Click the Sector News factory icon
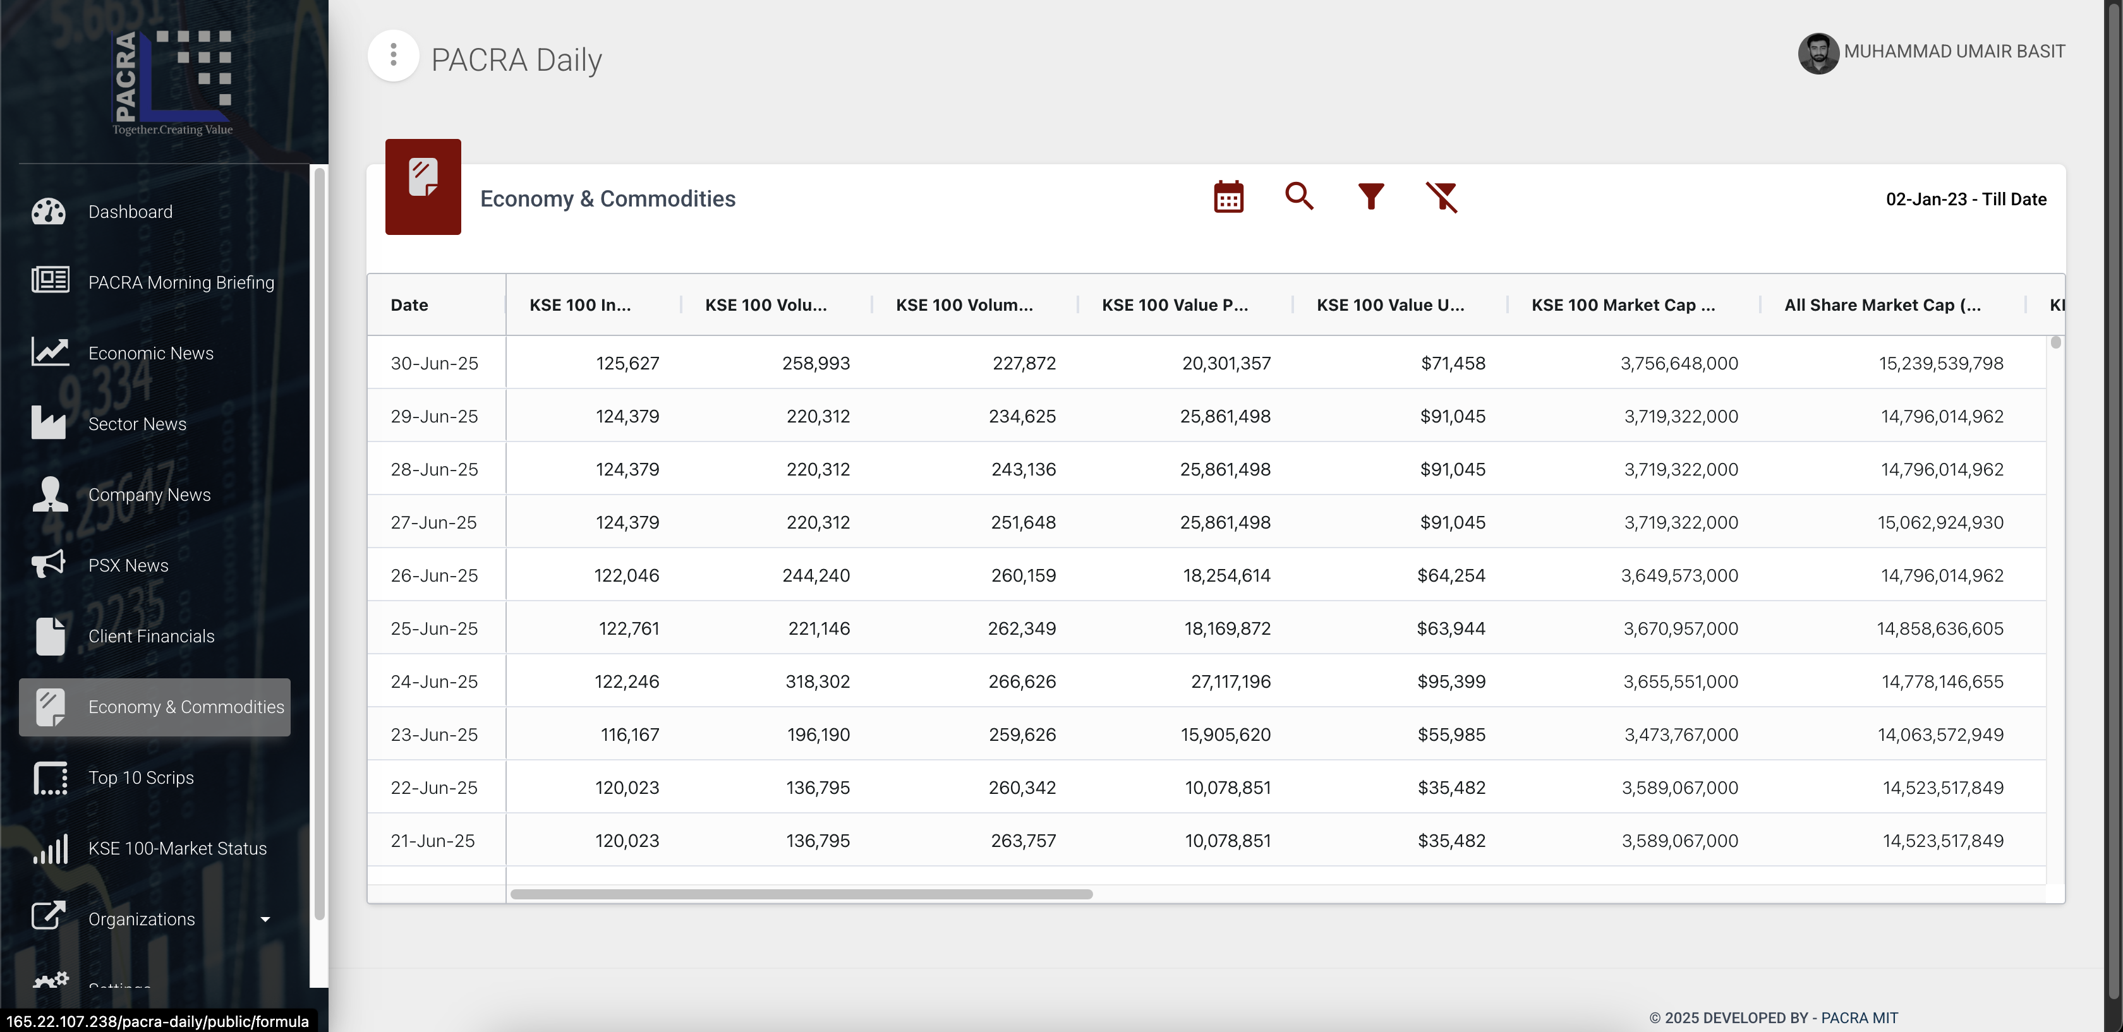Image resolution: width=2123 pixels, height=1032 pixels. pyautogui.click(x=49, y=422)
